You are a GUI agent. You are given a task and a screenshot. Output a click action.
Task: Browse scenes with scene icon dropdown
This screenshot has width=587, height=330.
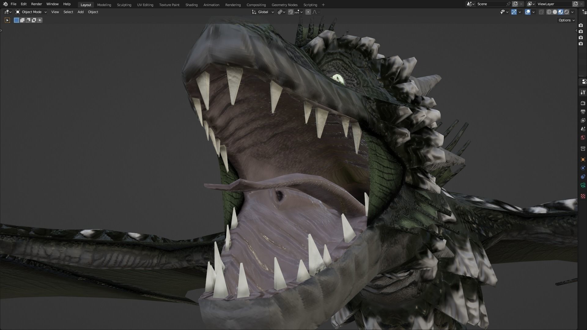[471, 4]
